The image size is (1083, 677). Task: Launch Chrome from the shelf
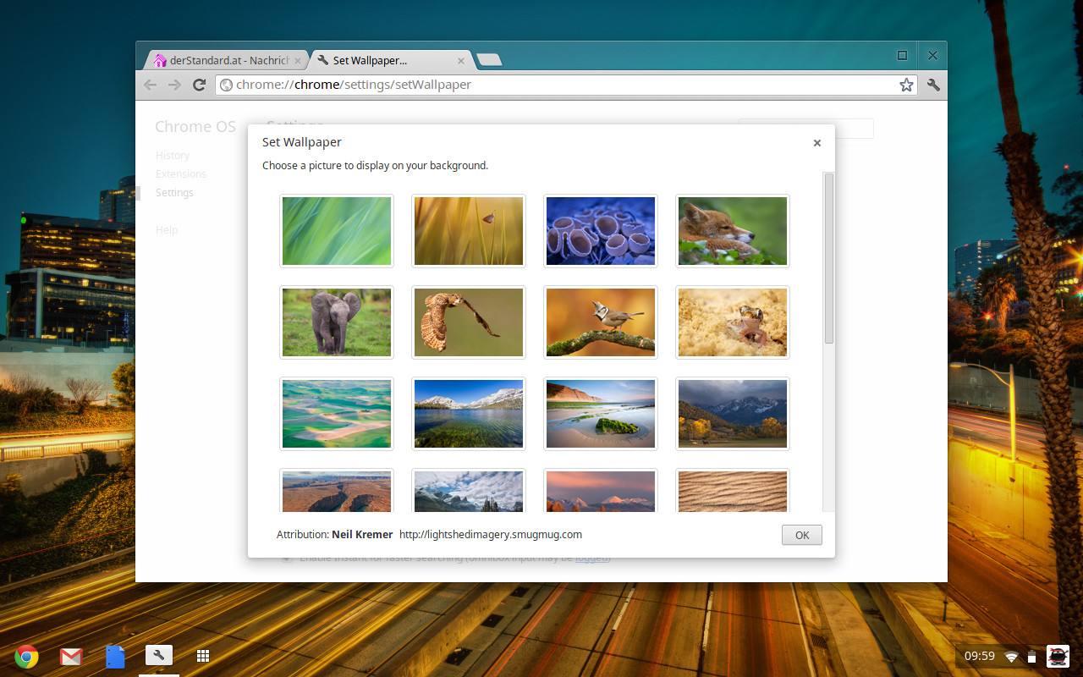[26, 656]
